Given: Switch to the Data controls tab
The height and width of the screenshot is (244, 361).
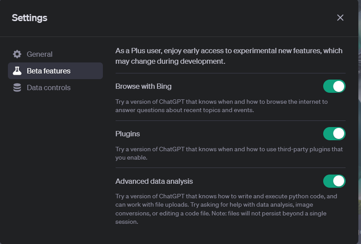Looking at the screenshot, I should pyautogui.click(x=55, y=87).
